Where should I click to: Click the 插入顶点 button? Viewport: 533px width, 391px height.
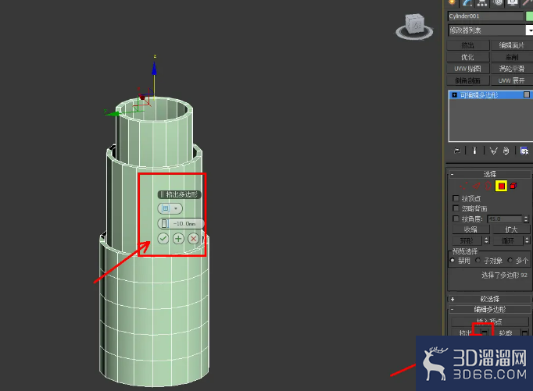point(490,321)
